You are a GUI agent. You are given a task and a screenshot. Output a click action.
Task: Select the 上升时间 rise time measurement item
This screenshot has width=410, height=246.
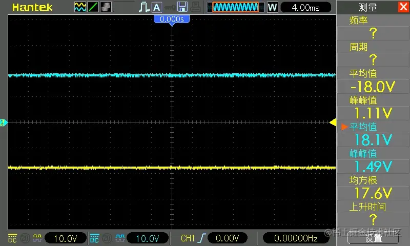click(373, 214)
